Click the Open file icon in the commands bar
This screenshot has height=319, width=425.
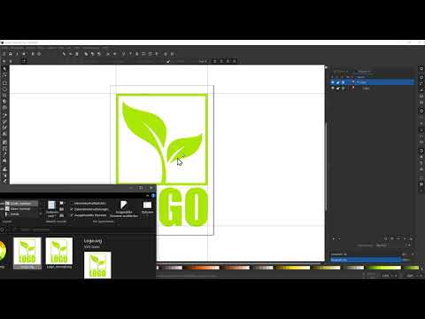pos(11,54)
